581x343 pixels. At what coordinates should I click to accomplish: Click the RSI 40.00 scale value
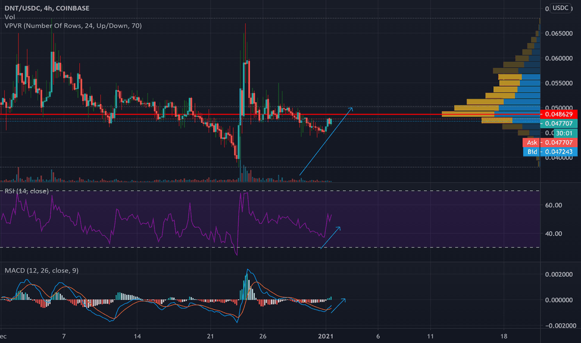point(554,234)
